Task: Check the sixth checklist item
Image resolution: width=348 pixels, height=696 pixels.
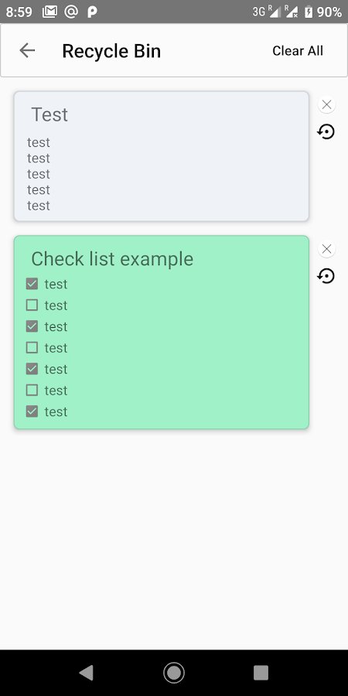Action: 32,391
